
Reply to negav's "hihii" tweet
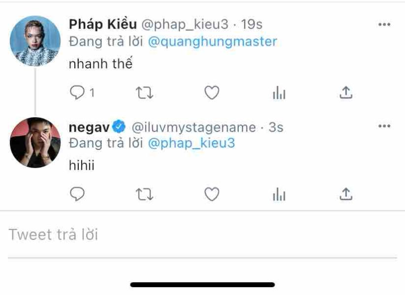[78, 195]
